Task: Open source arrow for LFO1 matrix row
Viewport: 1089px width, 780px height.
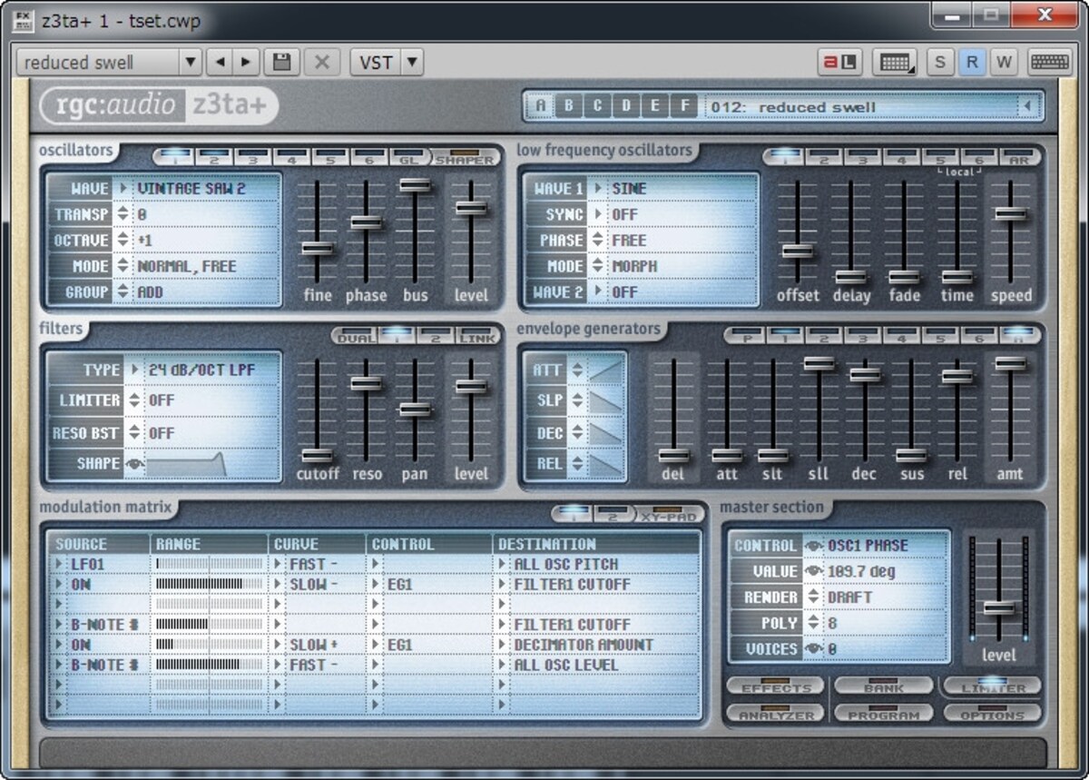Action: [x=60, y=564]
